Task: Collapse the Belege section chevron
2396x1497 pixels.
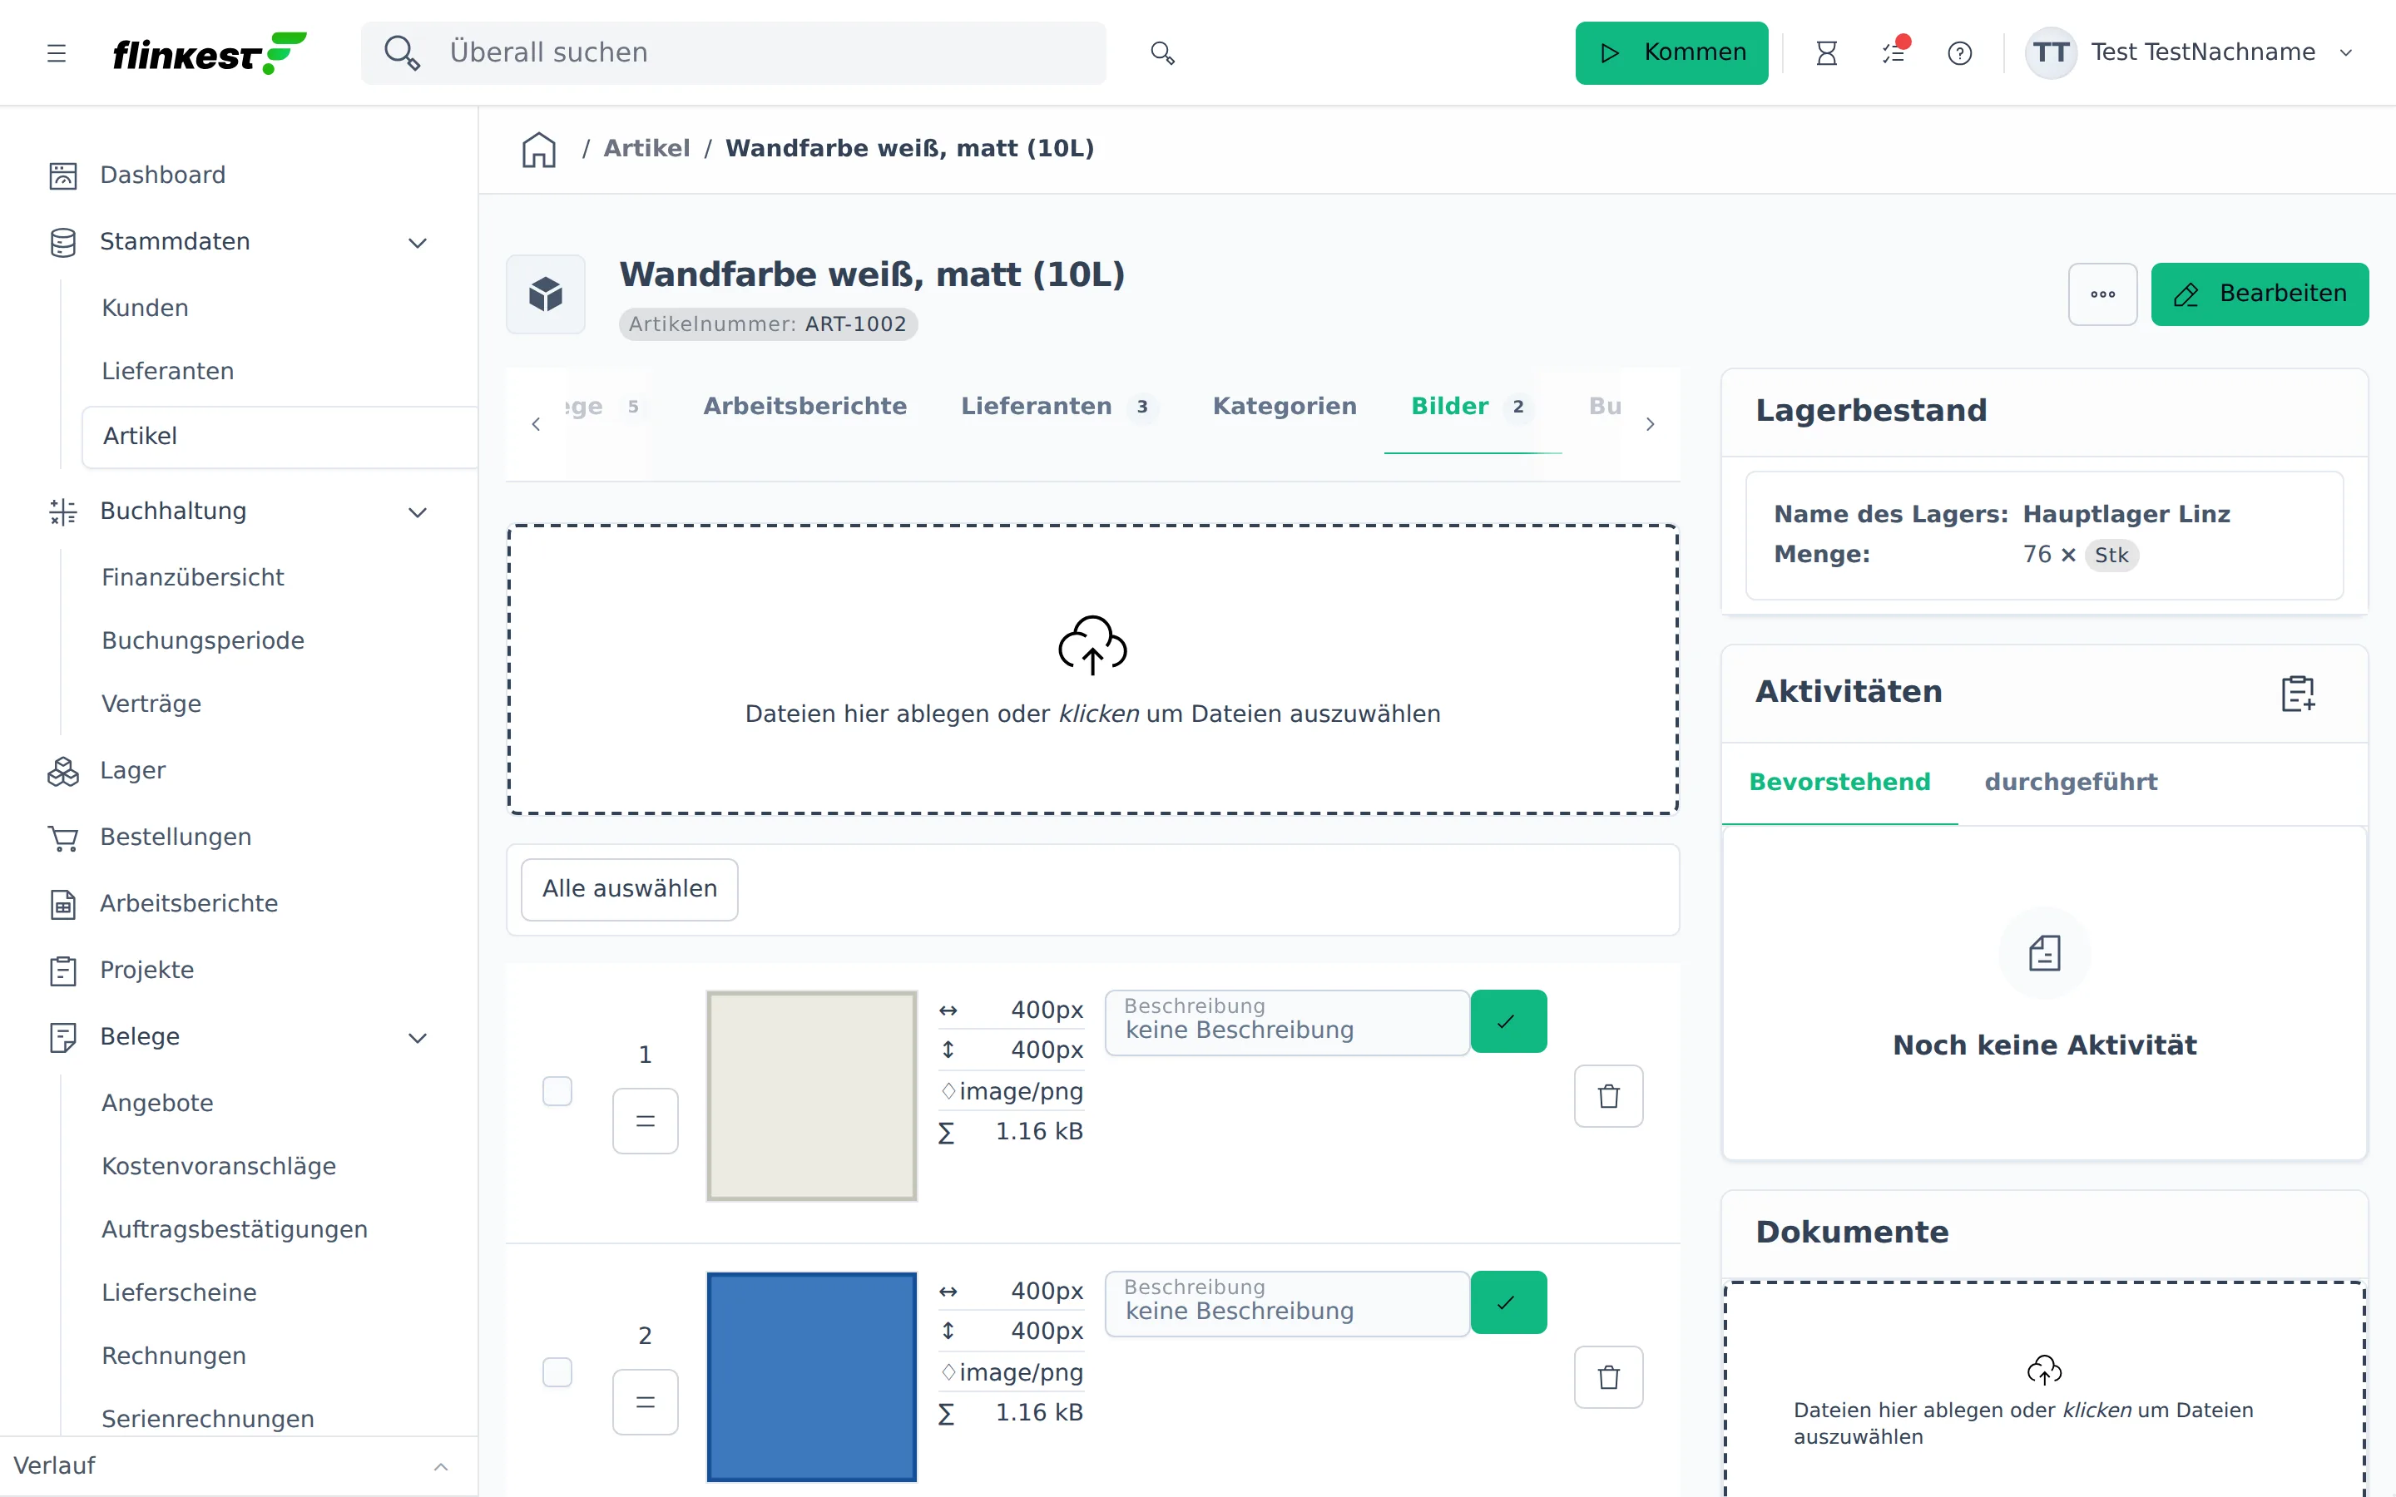Action: [418, 1038]
